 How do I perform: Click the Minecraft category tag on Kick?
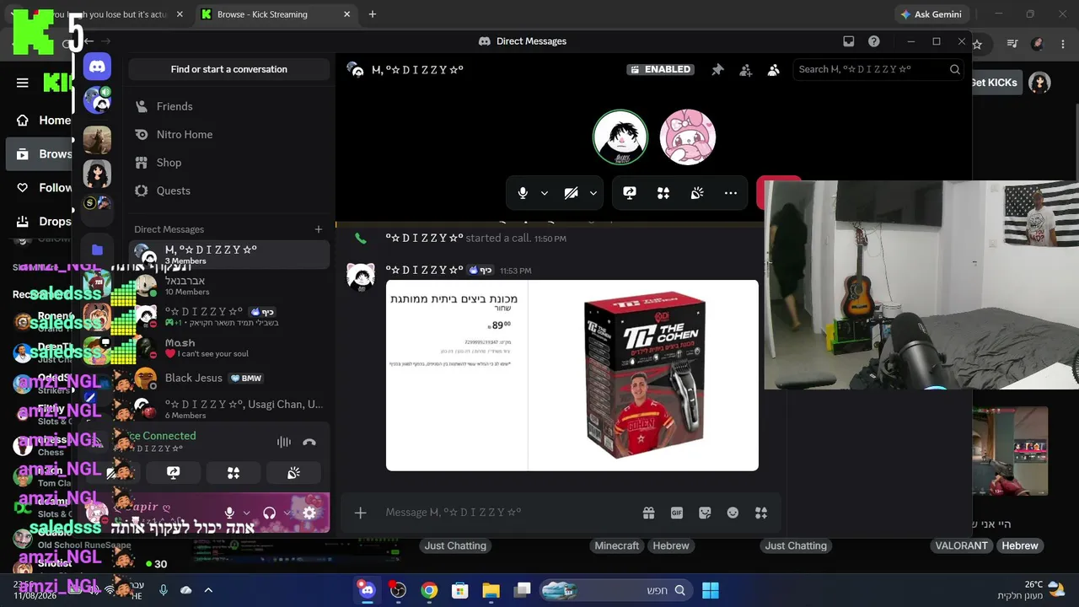pyautogui.click(x=617, y=545)
